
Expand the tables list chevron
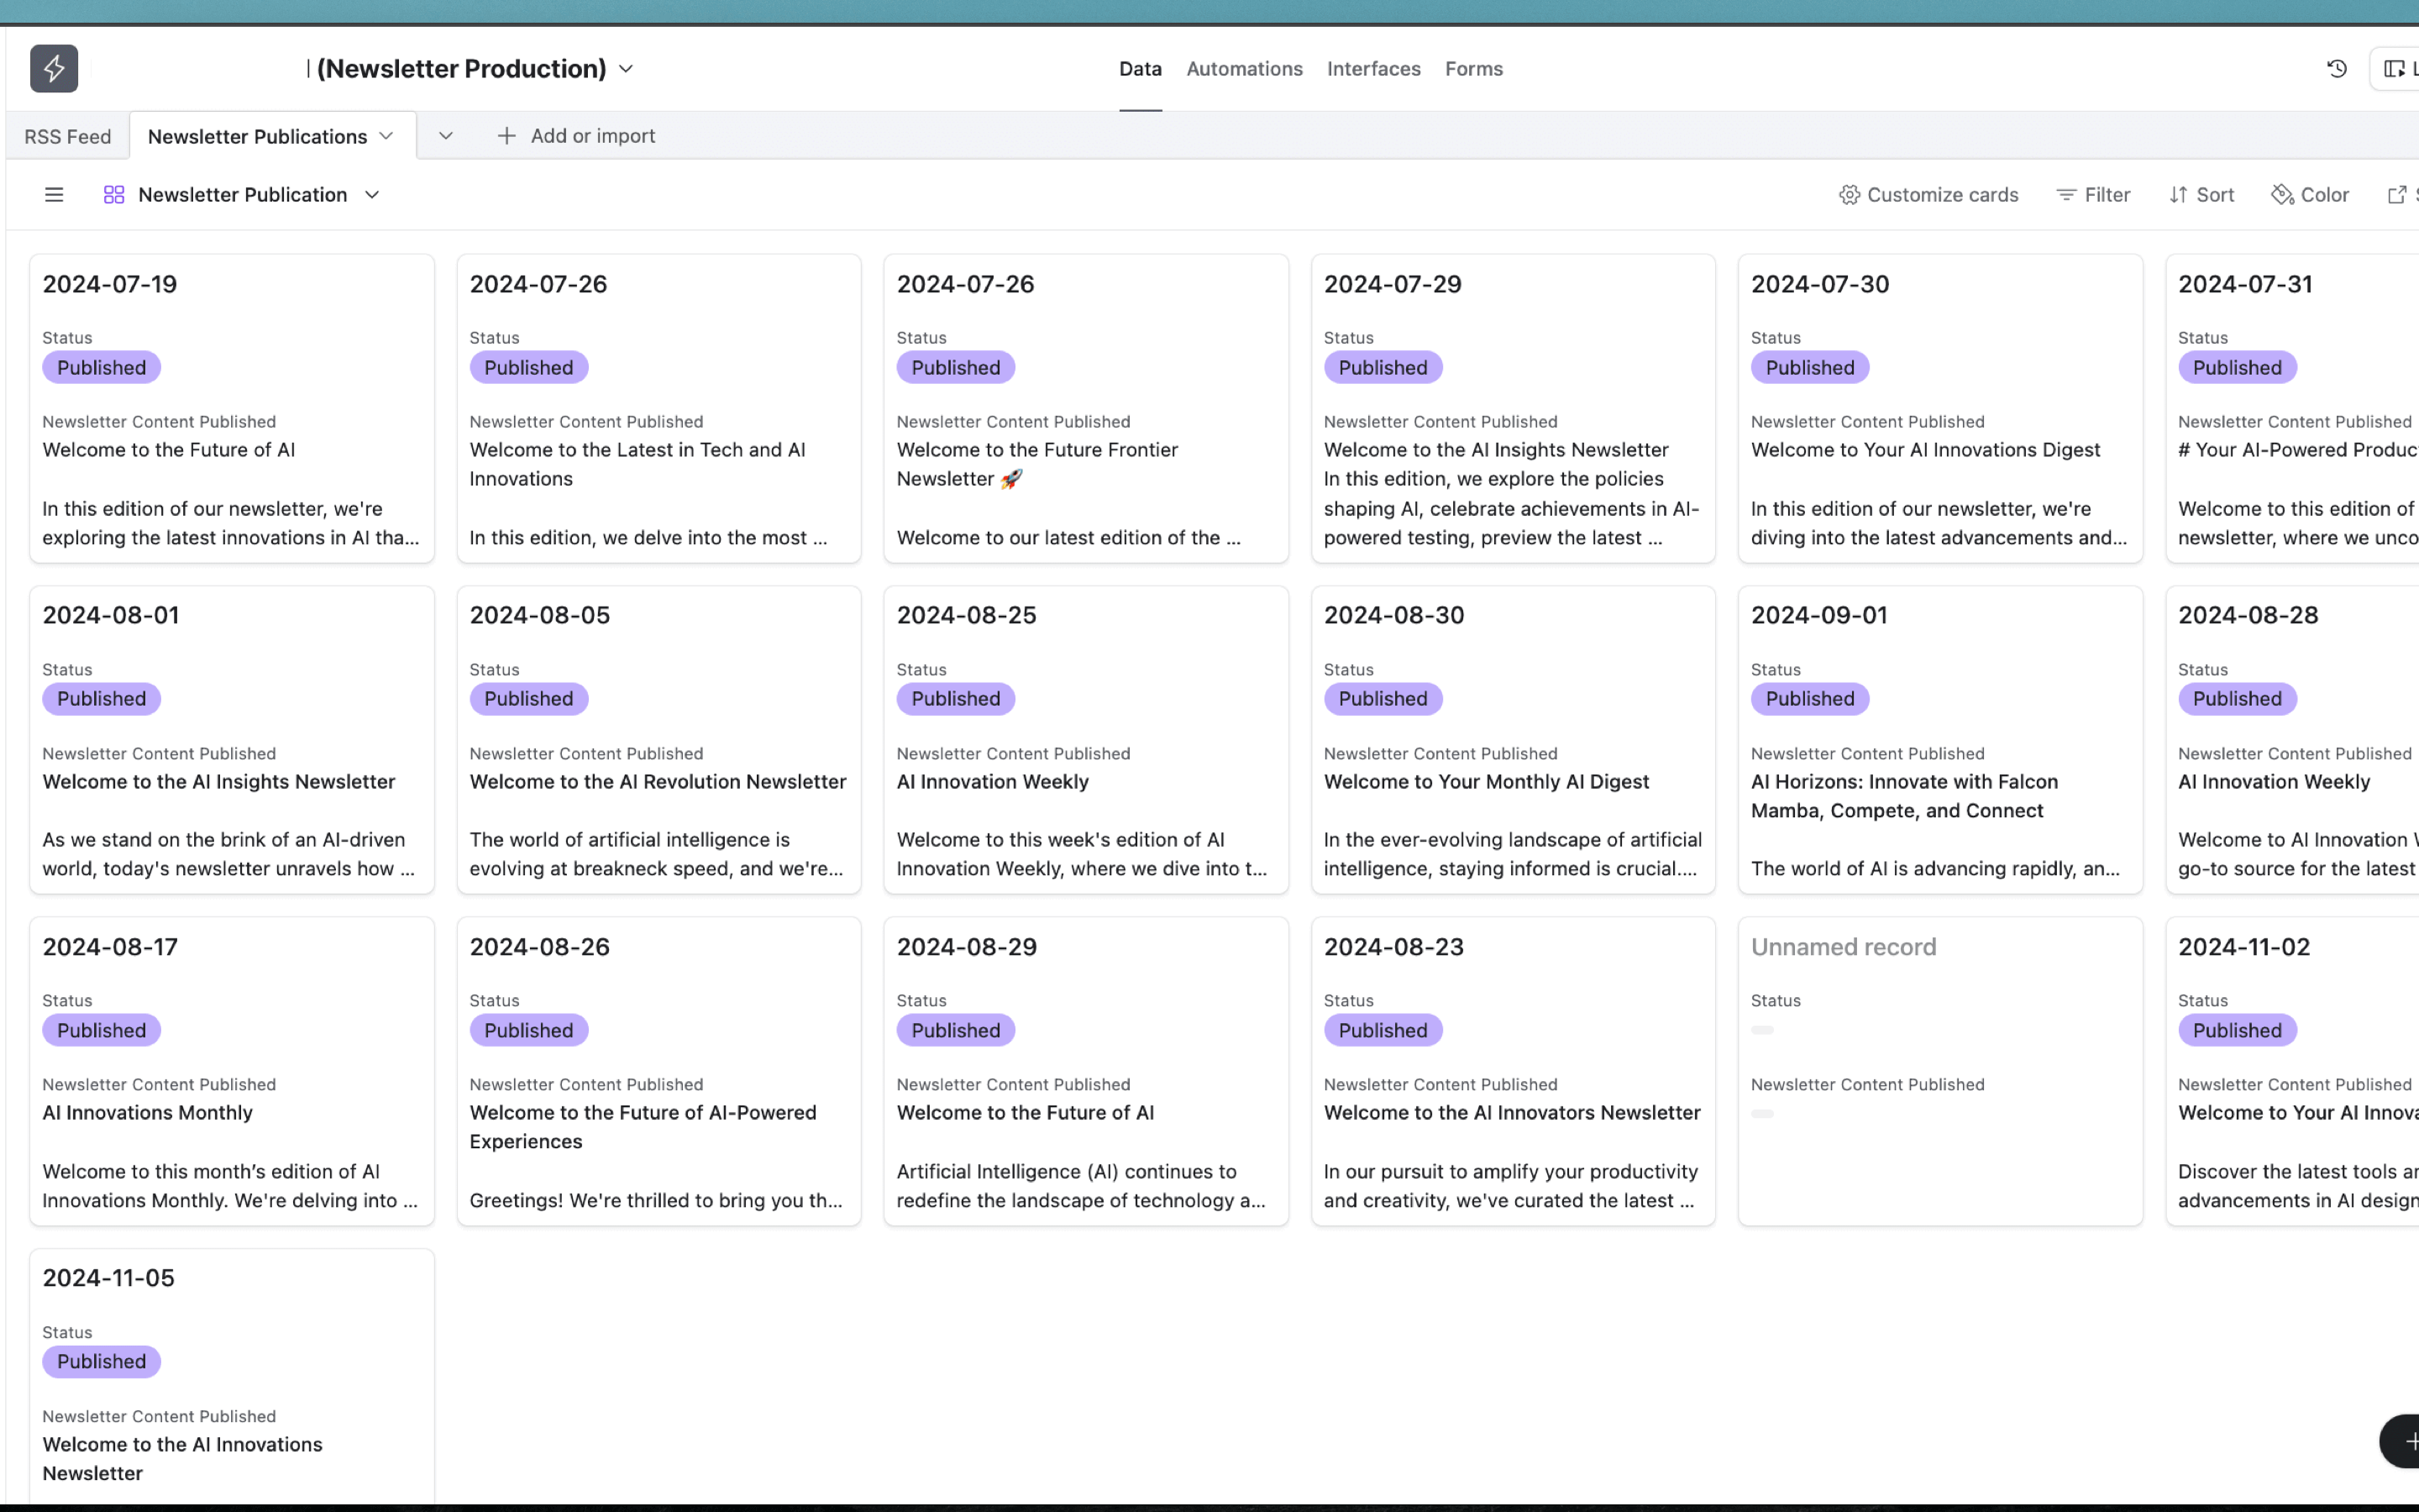[446, 136]
